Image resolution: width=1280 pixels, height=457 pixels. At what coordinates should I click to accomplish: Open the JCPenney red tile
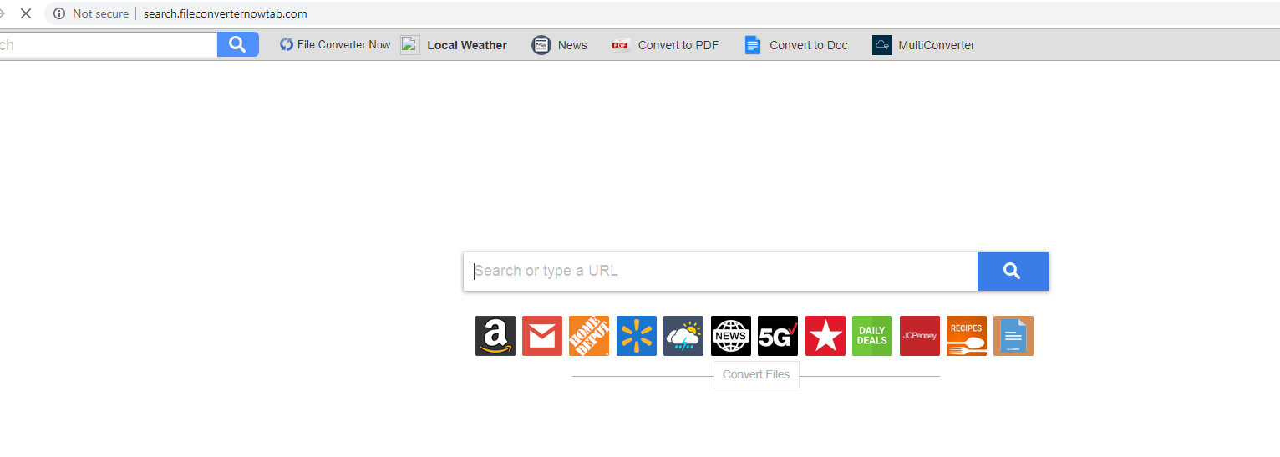click(x=920, y=336)
